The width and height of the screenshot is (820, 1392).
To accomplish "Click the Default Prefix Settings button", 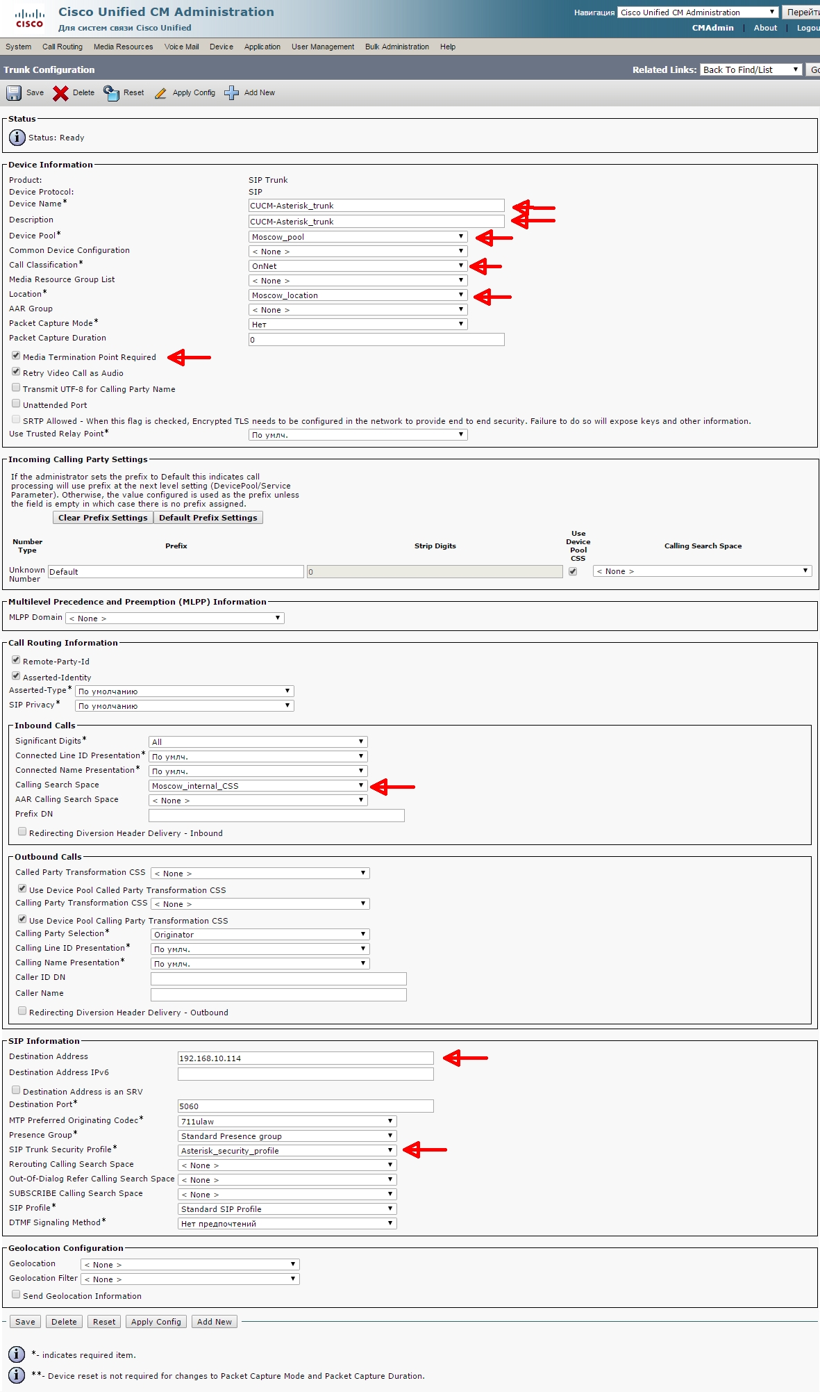I will (x=208, y=518).
